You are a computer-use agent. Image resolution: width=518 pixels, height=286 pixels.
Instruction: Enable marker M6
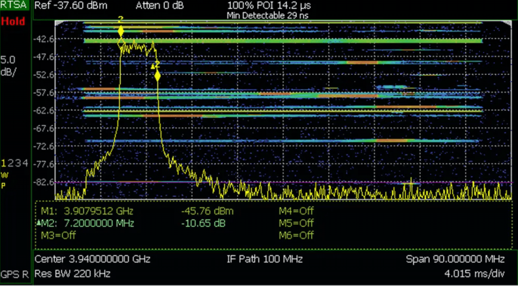coord(297,236)
